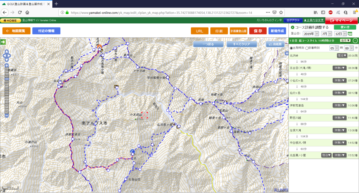359x193 pixels.
Task: Click the 会員内容変更 link
Action: pyautogui.click(x=314, y=20)
